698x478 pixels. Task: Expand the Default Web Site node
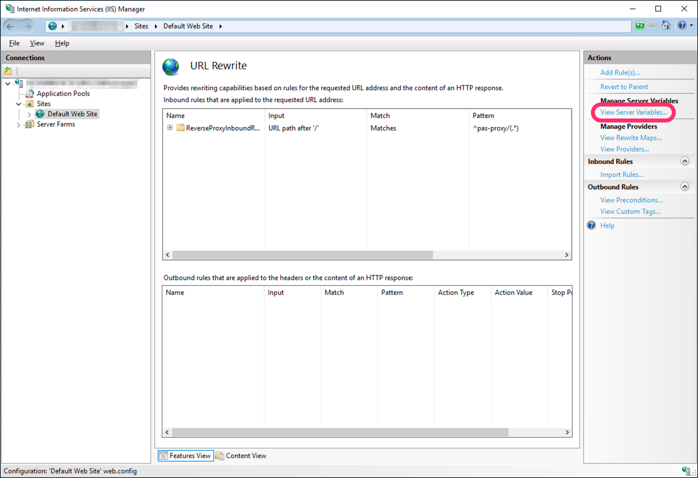tap(30, 115)
